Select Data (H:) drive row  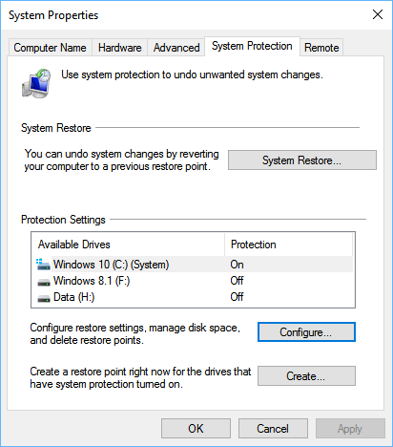(194, 297)
